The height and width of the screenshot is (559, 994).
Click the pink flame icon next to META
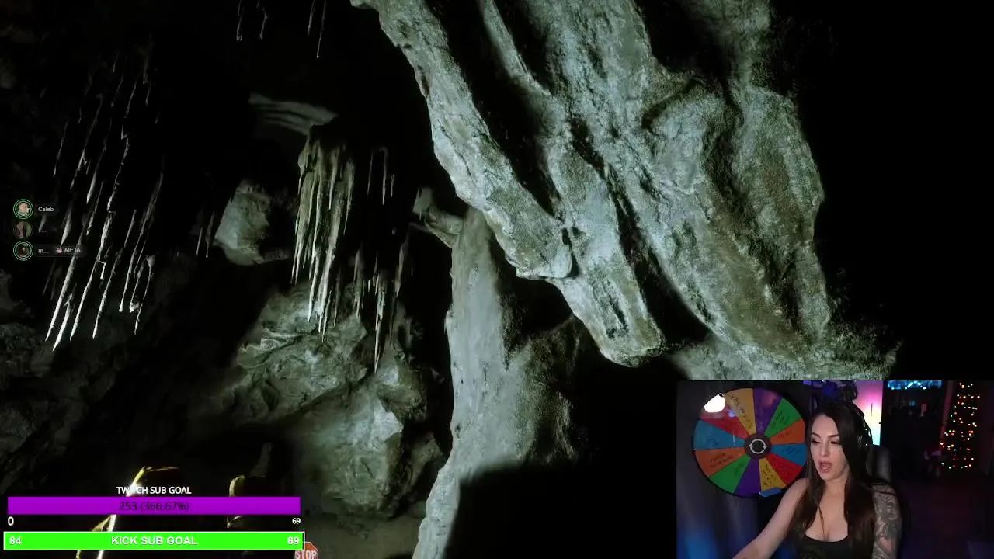pyautogui.click(x=59, y=250)
